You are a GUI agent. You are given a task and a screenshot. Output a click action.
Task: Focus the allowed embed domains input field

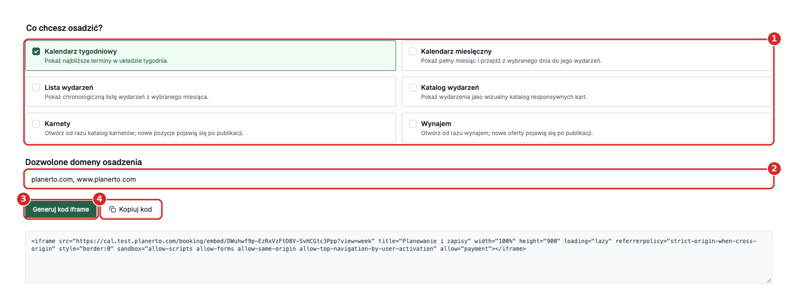[398, 179]
